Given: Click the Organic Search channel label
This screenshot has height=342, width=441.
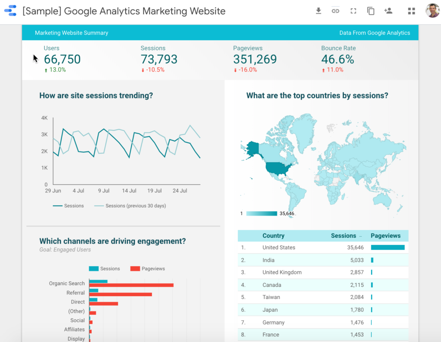Looking at the screenshot, I should pyautogui.click(x=67, y=283).
